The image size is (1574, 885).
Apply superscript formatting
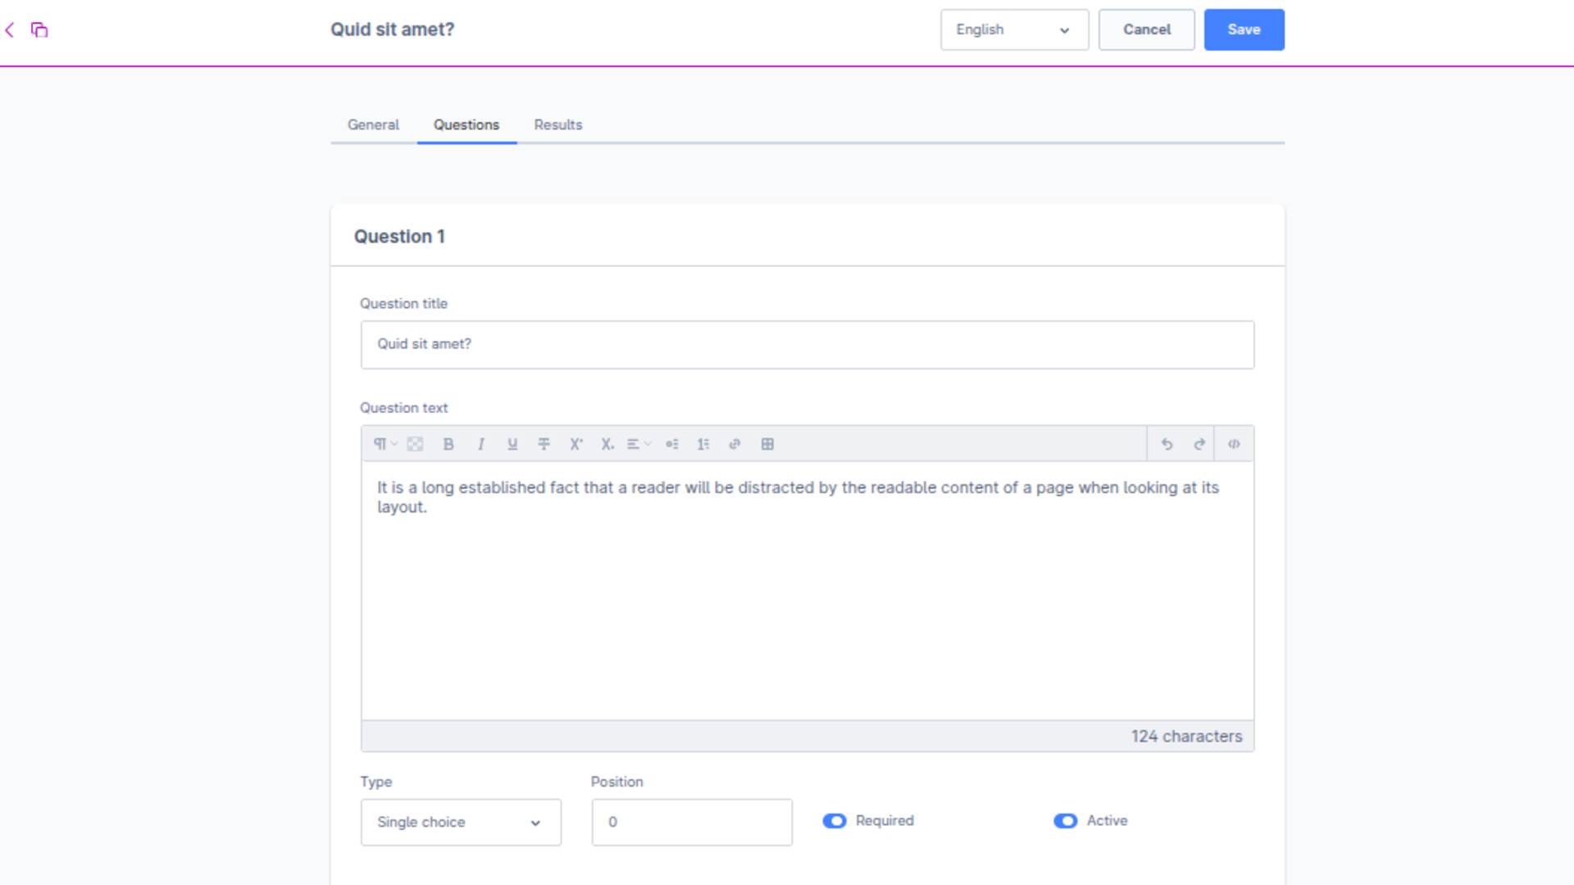576,444
